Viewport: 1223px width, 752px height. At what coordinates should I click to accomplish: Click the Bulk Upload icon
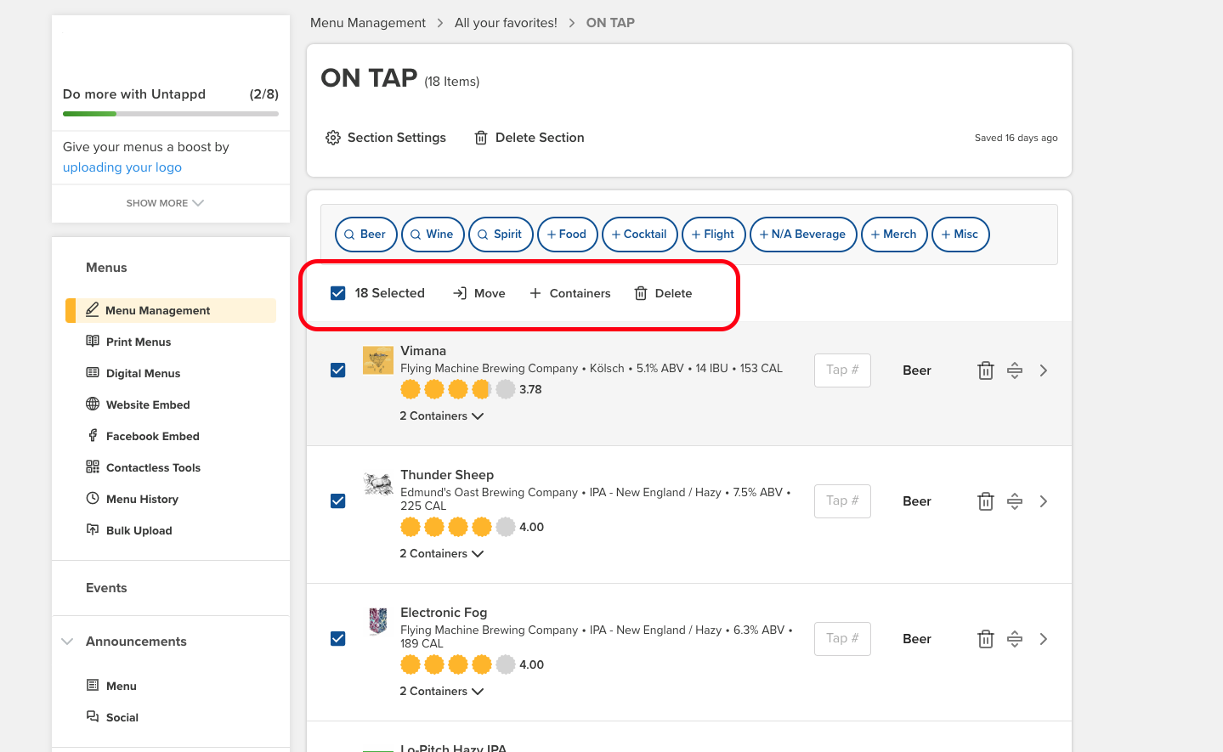(93, 530)
